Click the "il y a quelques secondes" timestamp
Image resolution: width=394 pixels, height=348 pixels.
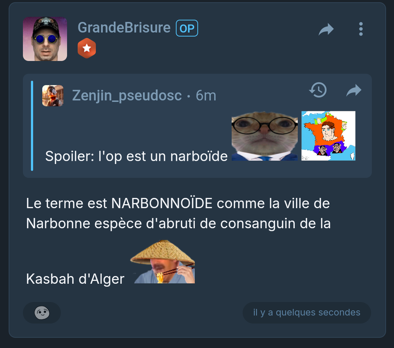click(307, 313)
